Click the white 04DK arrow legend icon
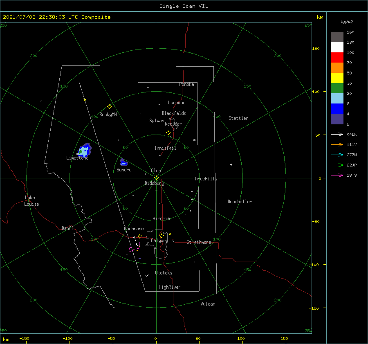The width and height of the screenshot is (368, 344). pyautogui.click(x=337, y=134)
